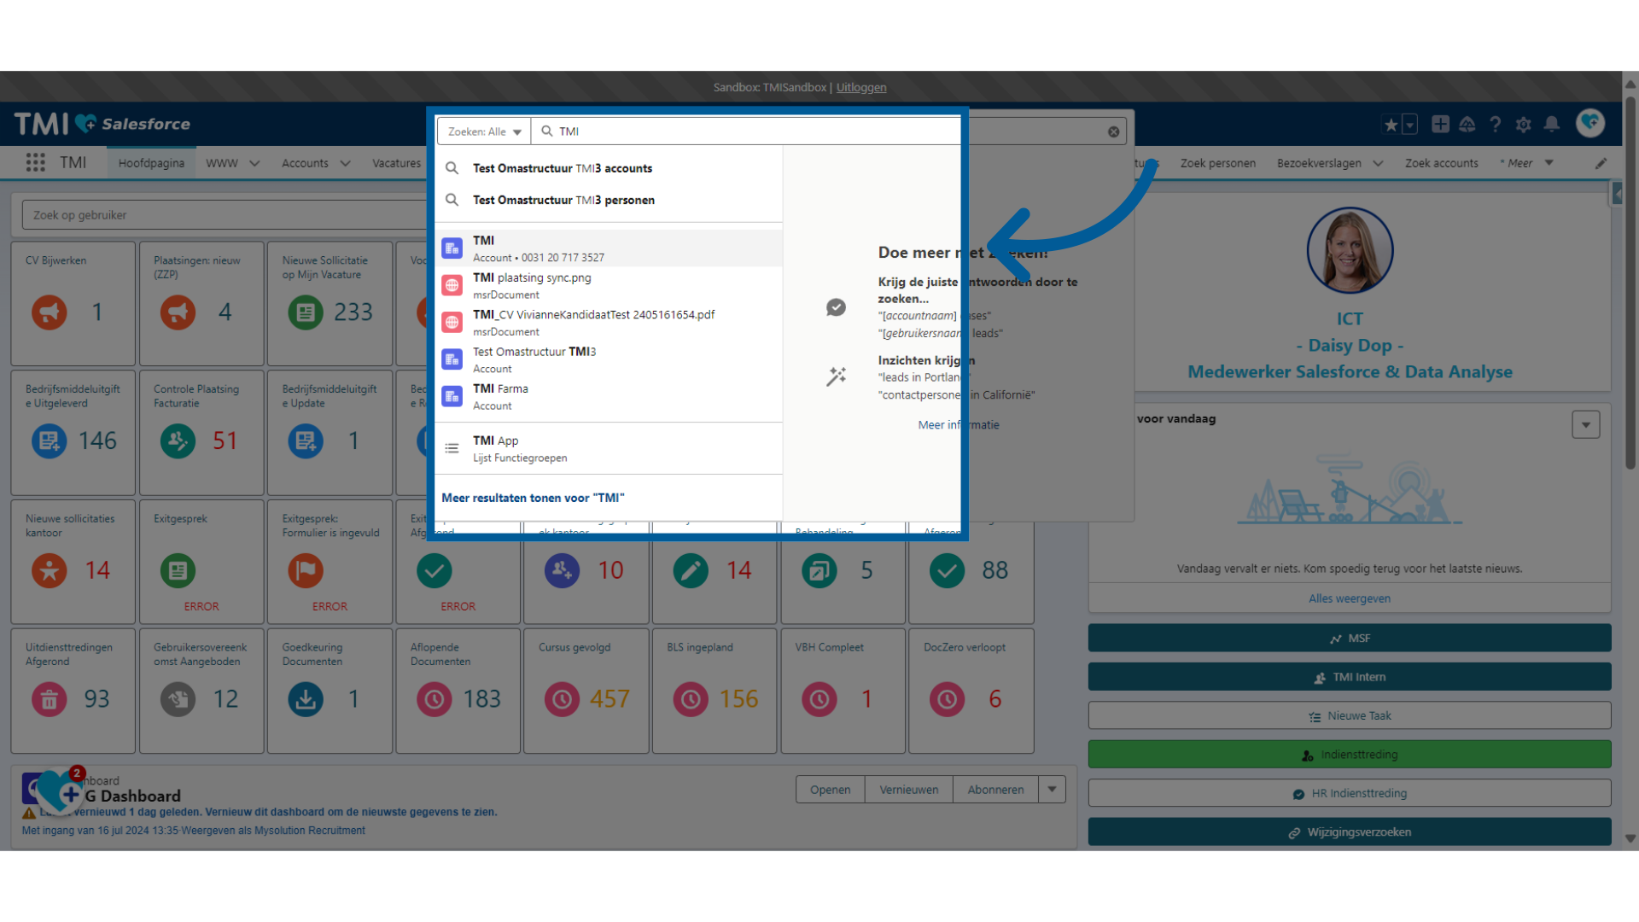
Task: Open TMI App Lijst Functiegroepen result
Action: (609, 448)
